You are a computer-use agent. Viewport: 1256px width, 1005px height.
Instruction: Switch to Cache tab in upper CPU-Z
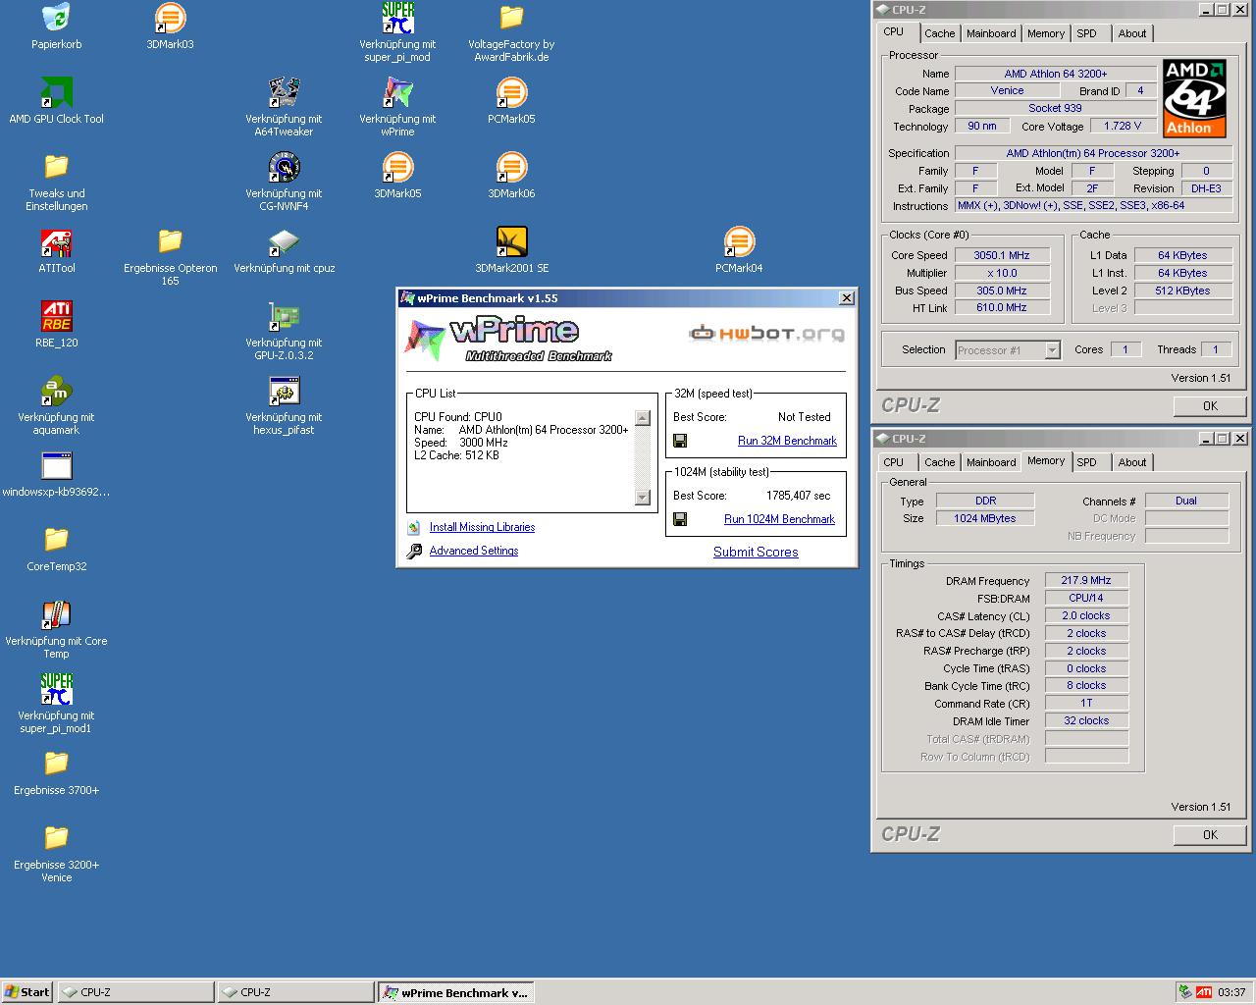coord(939,33)
